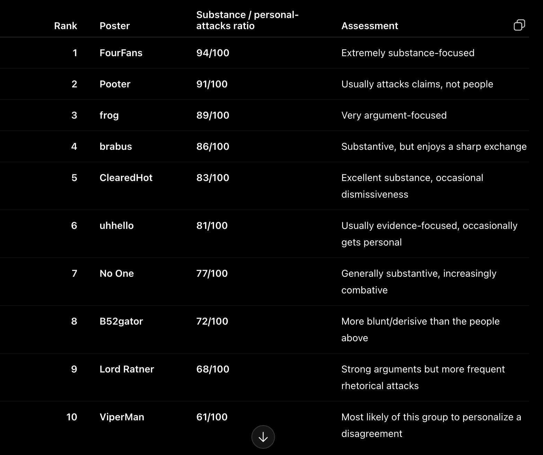Click the Lord Ratner poster cell
This screenshot has height=455, width=543.
127,369
